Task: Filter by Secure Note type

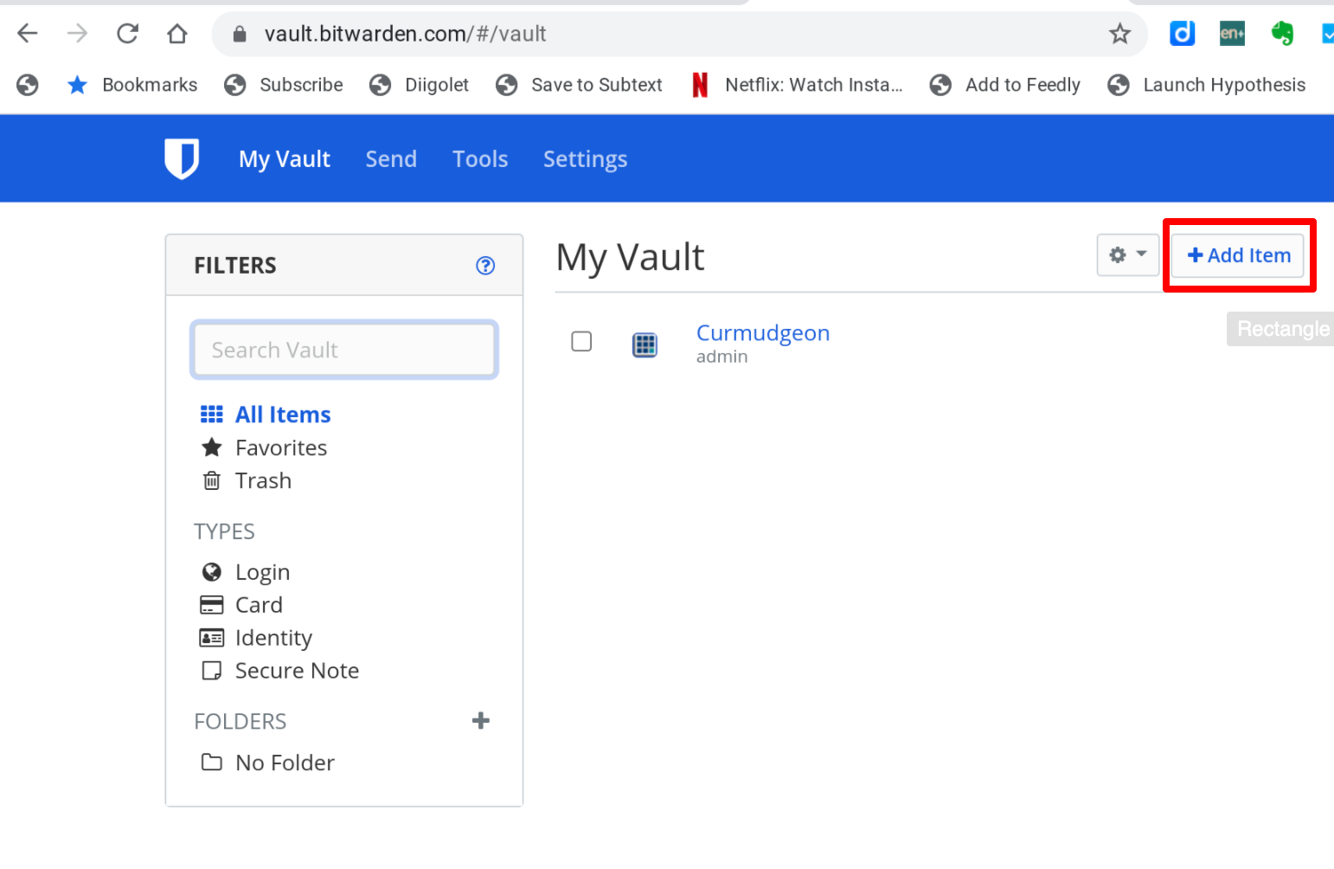Action: [x=279, y=671]
